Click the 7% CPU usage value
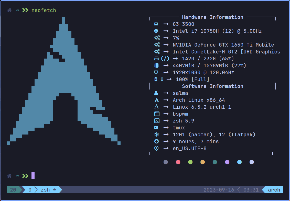Screen dimensions: 290x201 click(176, 38)
